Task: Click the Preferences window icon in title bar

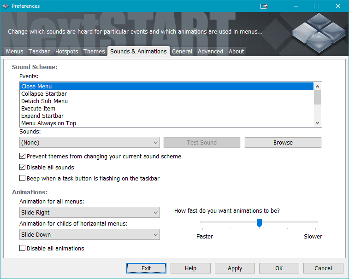Action: click(x=6, y=6)
